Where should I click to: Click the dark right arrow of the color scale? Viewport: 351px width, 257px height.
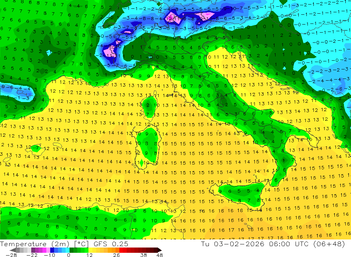tap(160, 250)
